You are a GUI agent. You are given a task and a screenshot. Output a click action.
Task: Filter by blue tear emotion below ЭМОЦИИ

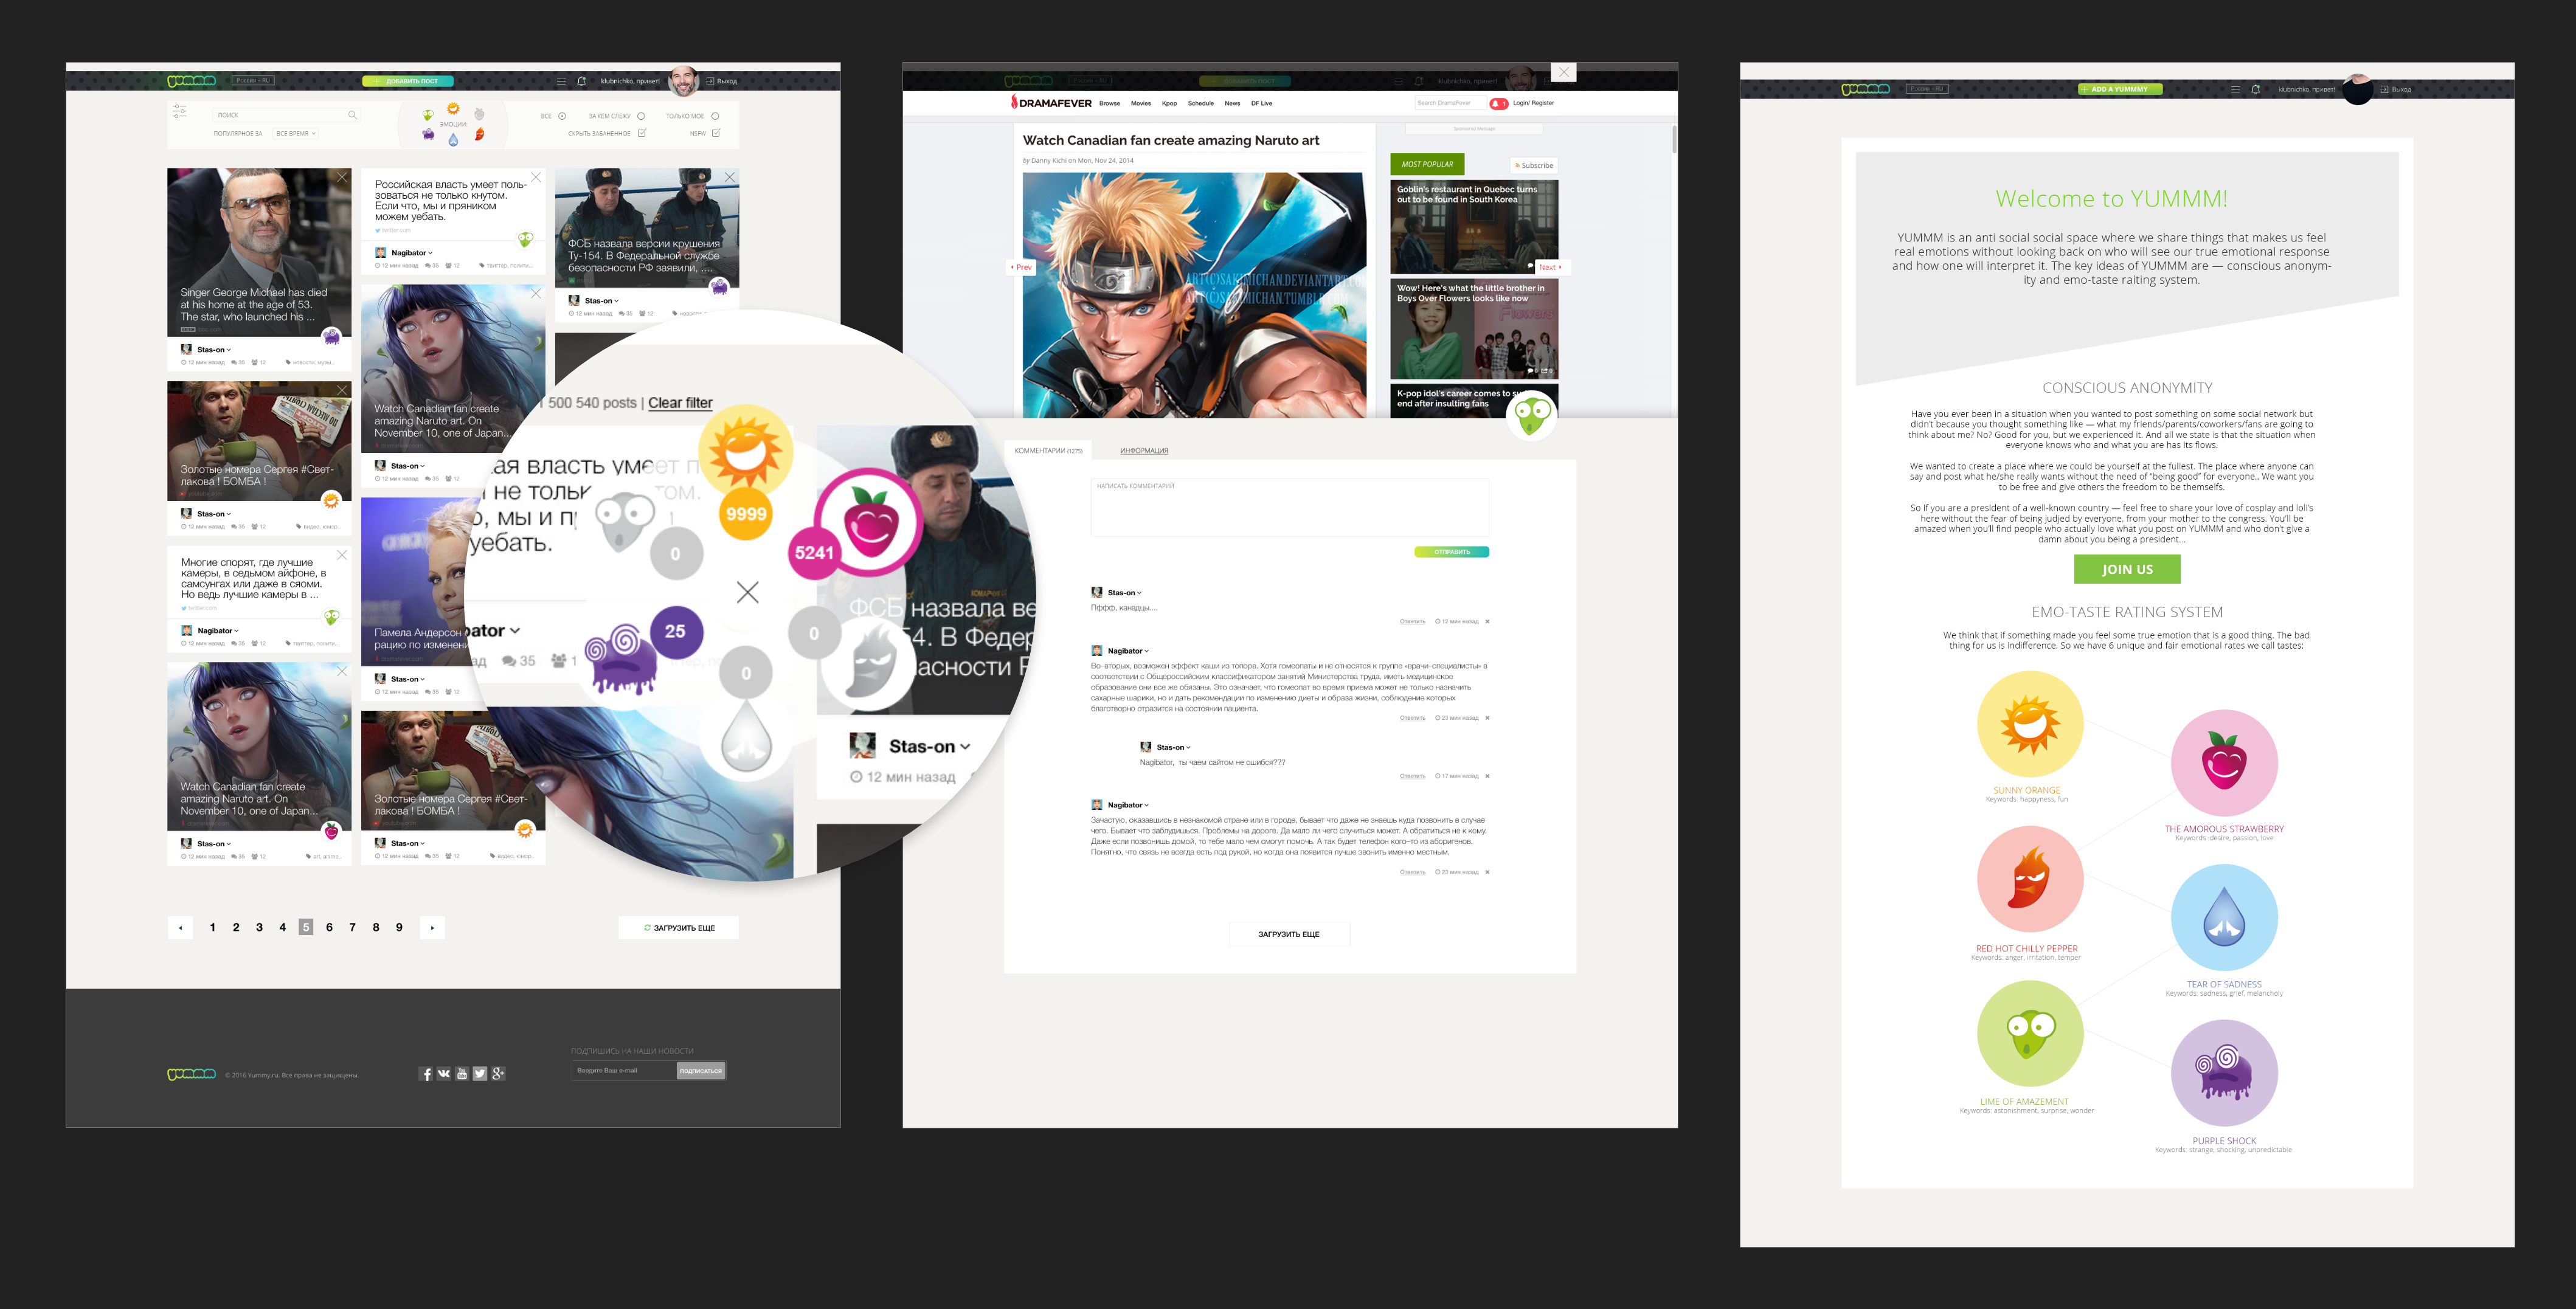[453, 140]
